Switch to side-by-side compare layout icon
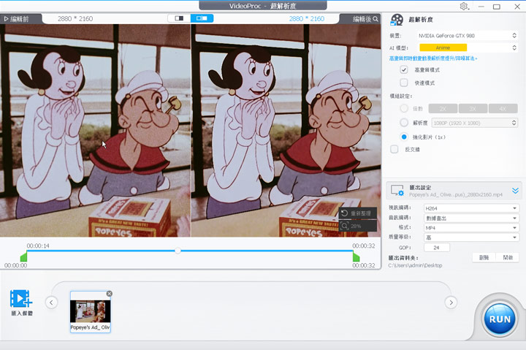This screenshot has width=526, height=350. [202, 18]
